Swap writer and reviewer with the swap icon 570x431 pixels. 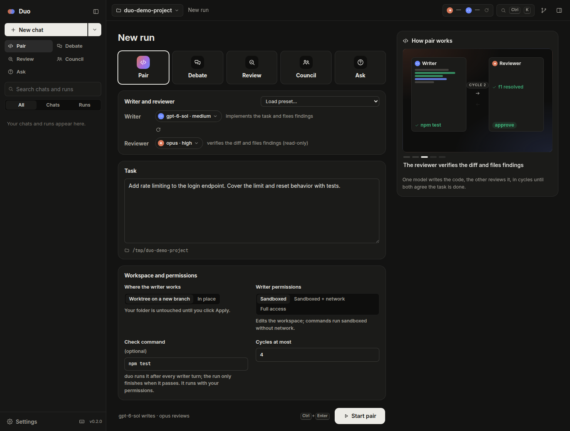point(158,130)
